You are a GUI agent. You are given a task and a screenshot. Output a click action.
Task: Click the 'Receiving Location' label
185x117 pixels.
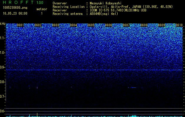click(69, 7)
